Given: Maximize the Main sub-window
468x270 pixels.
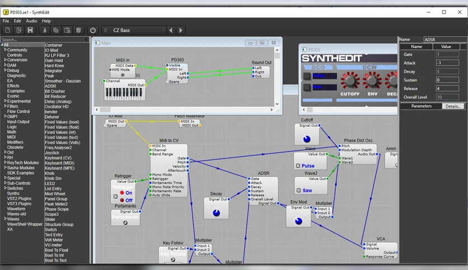Looking at the screenshot, I should pyautogui.click(x=262, y=43).
